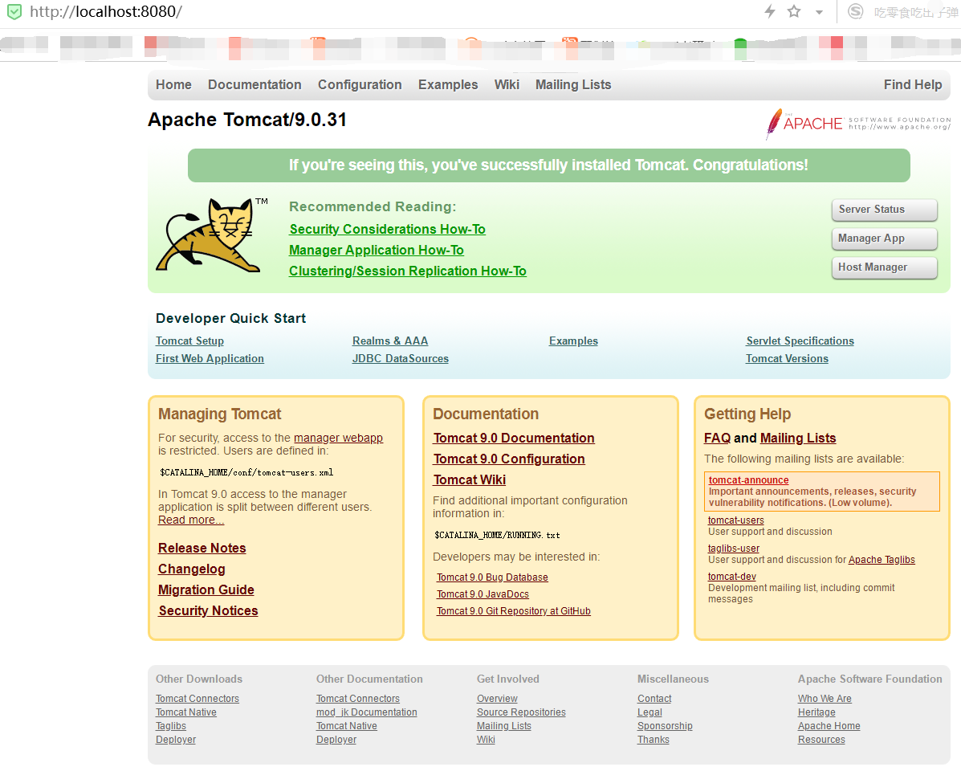Open the First Web Application link
The width and height of the screenshot is (961, 767).
point(210,359)
